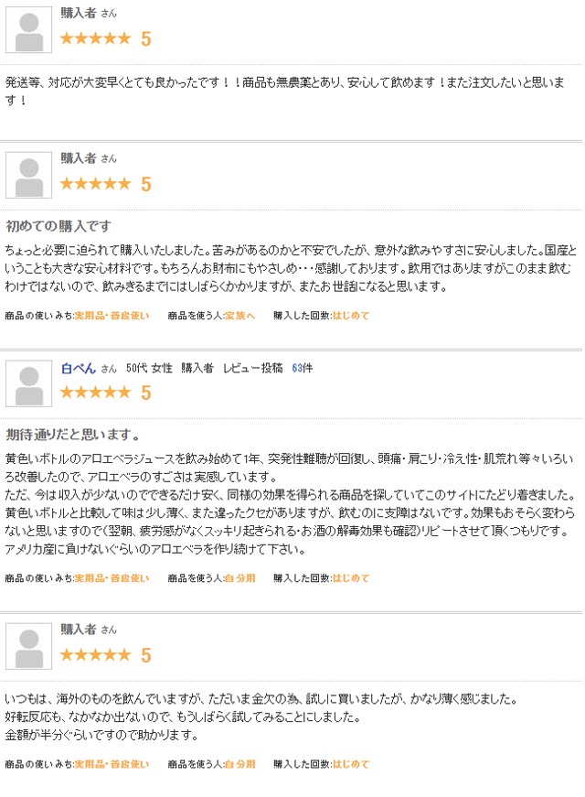Click the review title 初めての購入です
The height and width of the screenshot is (797, 585).
point(58,226)
